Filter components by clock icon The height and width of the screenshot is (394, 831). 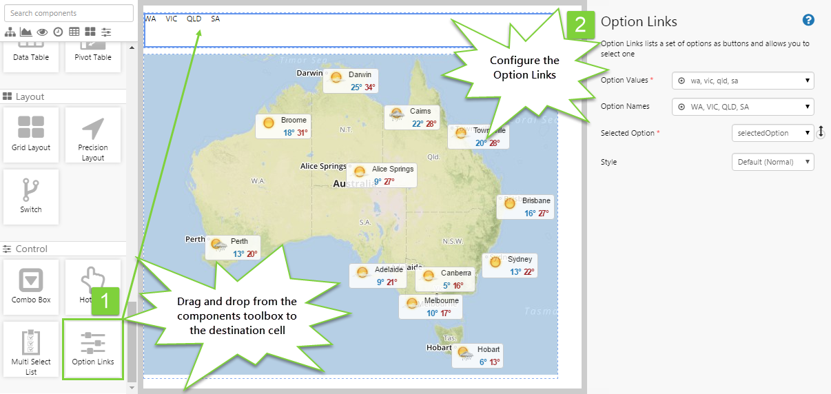(58, 32)
